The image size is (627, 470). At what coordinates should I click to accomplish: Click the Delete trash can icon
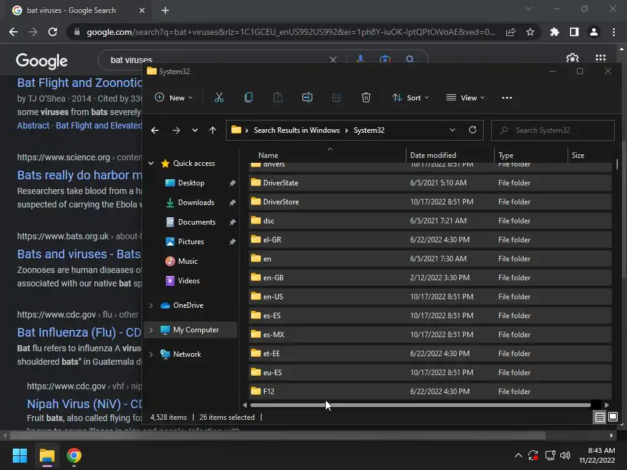coord(366,97)
